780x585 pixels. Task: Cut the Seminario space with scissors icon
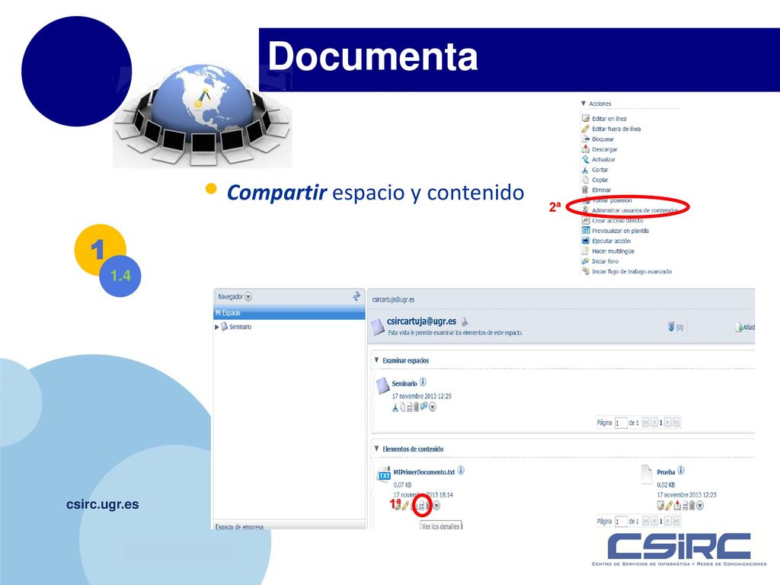click(x=395, y=408)
